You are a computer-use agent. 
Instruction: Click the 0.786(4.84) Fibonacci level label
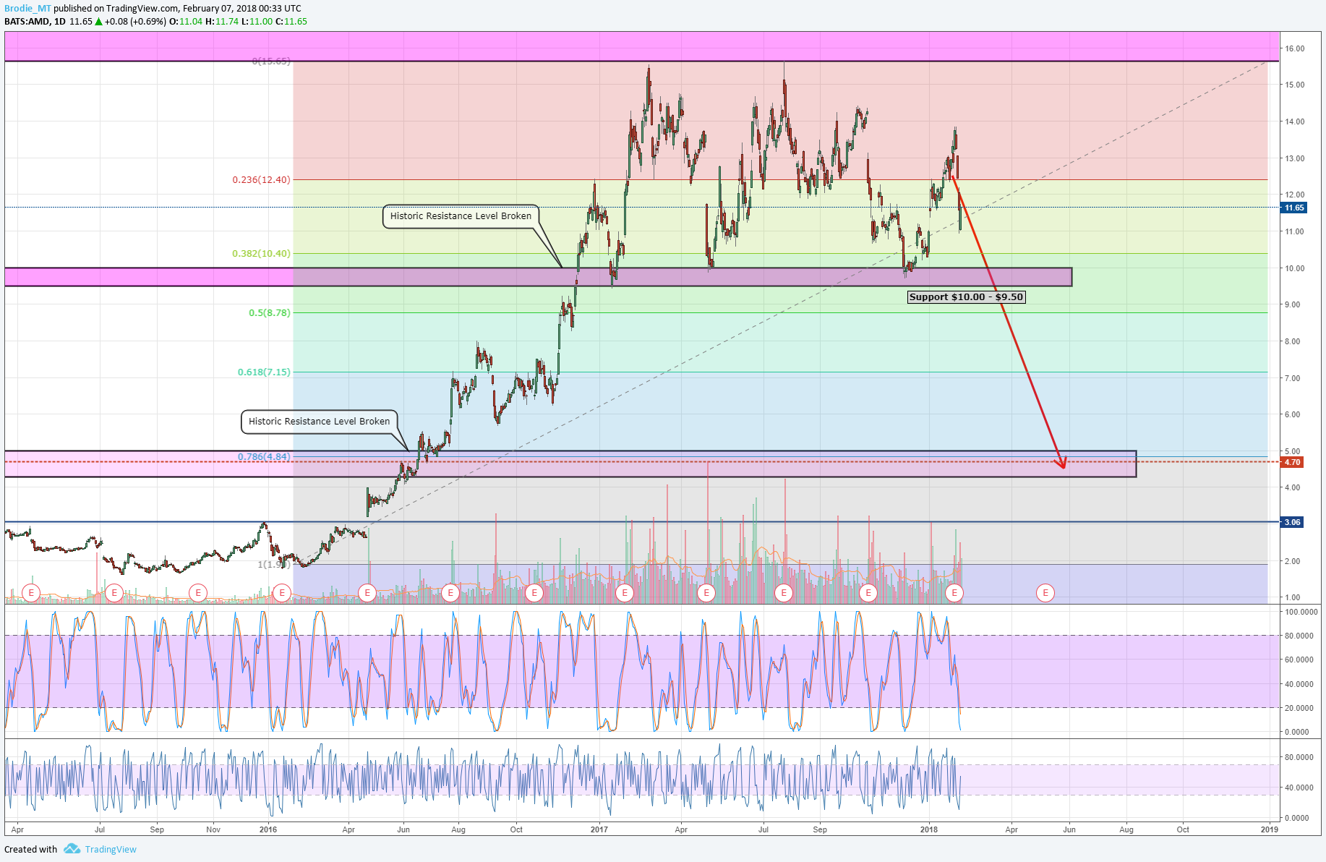coord(264,456)
